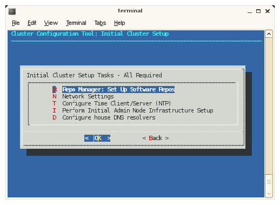Click the red D hotkey letter
Viewport: 280px width, 205px height.
[x=55, y=117]
